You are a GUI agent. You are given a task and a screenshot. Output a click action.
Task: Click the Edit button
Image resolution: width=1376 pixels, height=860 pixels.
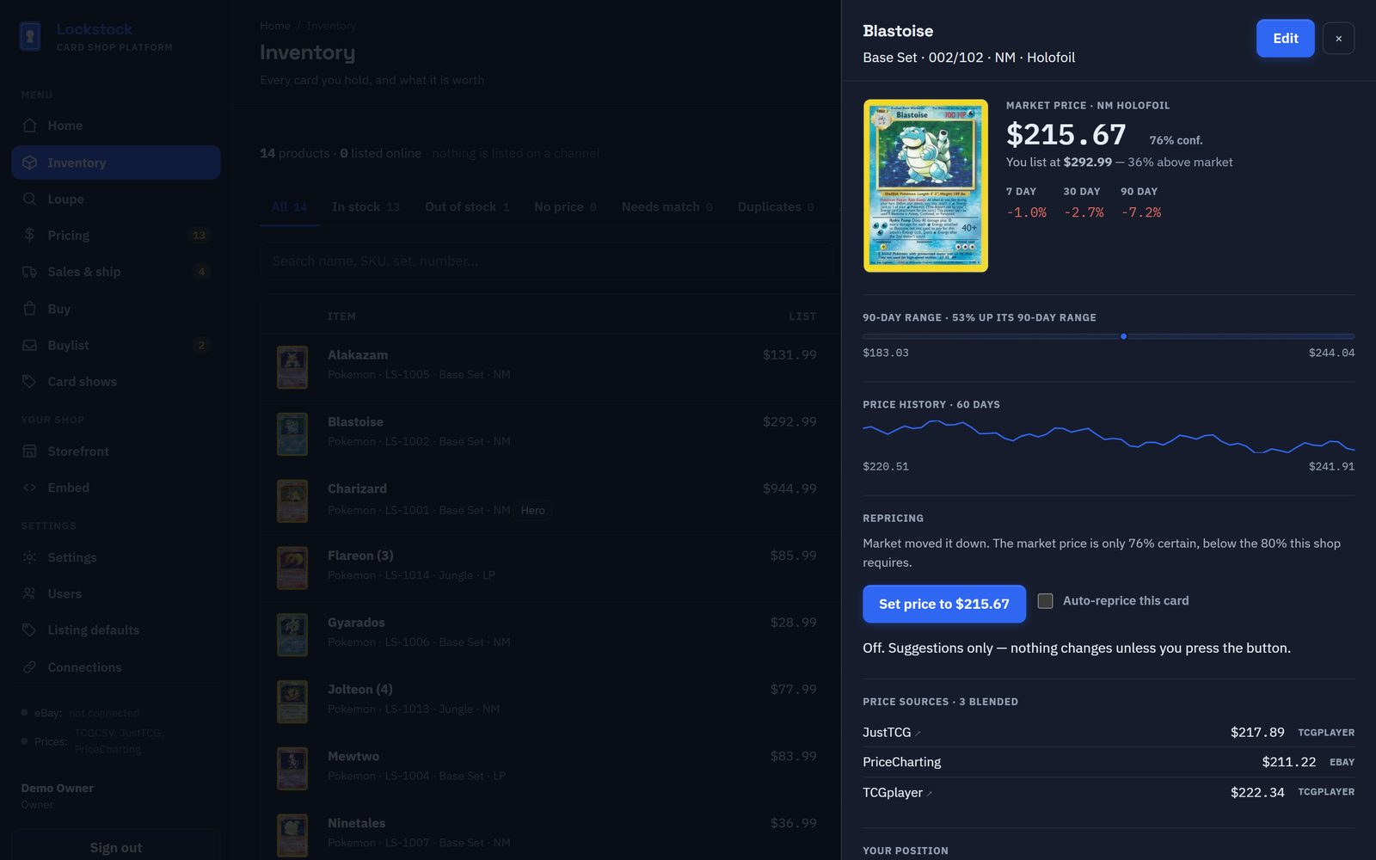click(x=1285, y=39)
